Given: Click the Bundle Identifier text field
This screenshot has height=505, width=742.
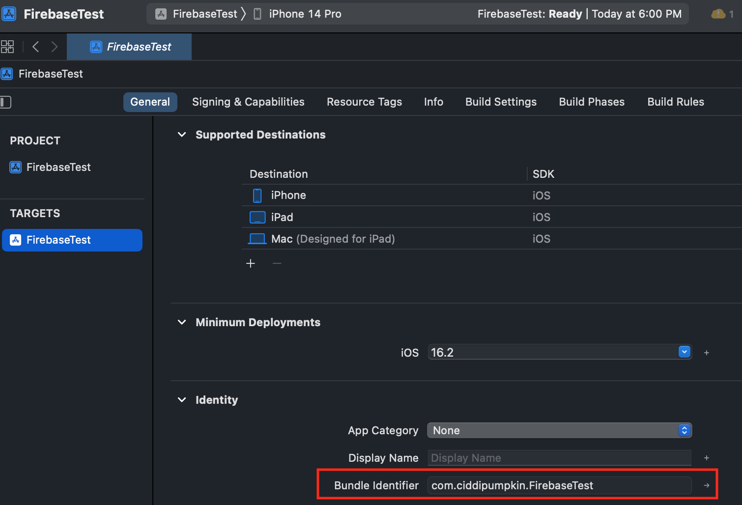Looking at the screenshot, I should pyautogui.click(x=560, y=485).
